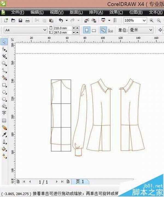Select the Pick (arrow) tool
The height and width of the screenshot is (197, 164).
[4, 42]
